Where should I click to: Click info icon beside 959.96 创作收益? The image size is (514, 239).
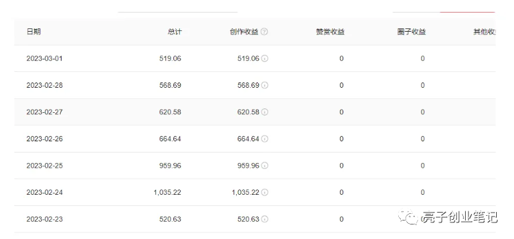tap(265, 166)
